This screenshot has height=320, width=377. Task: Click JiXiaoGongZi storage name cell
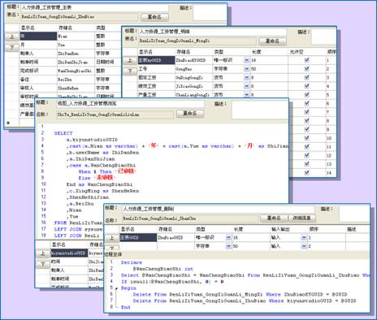193,86
